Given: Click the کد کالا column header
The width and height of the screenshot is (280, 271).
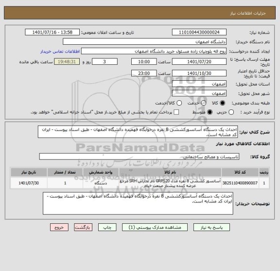Looking at the screenshot, I should pyautogui.click(x=240, y=172).
